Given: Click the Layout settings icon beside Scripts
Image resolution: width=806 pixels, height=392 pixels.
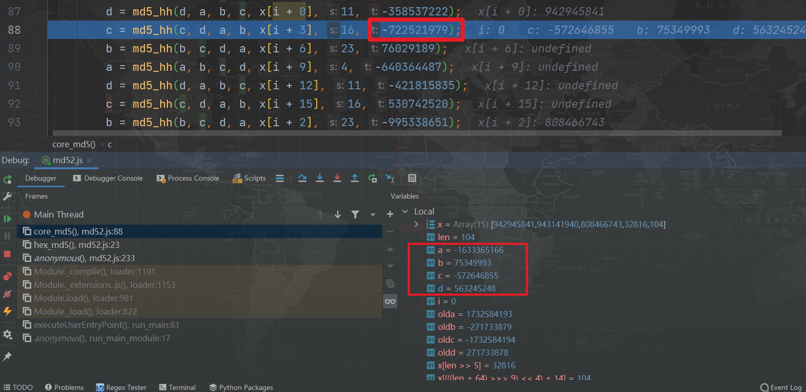Looking at the screenshot, I should [x=280, y=179].
